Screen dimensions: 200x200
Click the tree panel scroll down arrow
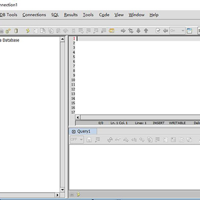click(x=62, y=189)
